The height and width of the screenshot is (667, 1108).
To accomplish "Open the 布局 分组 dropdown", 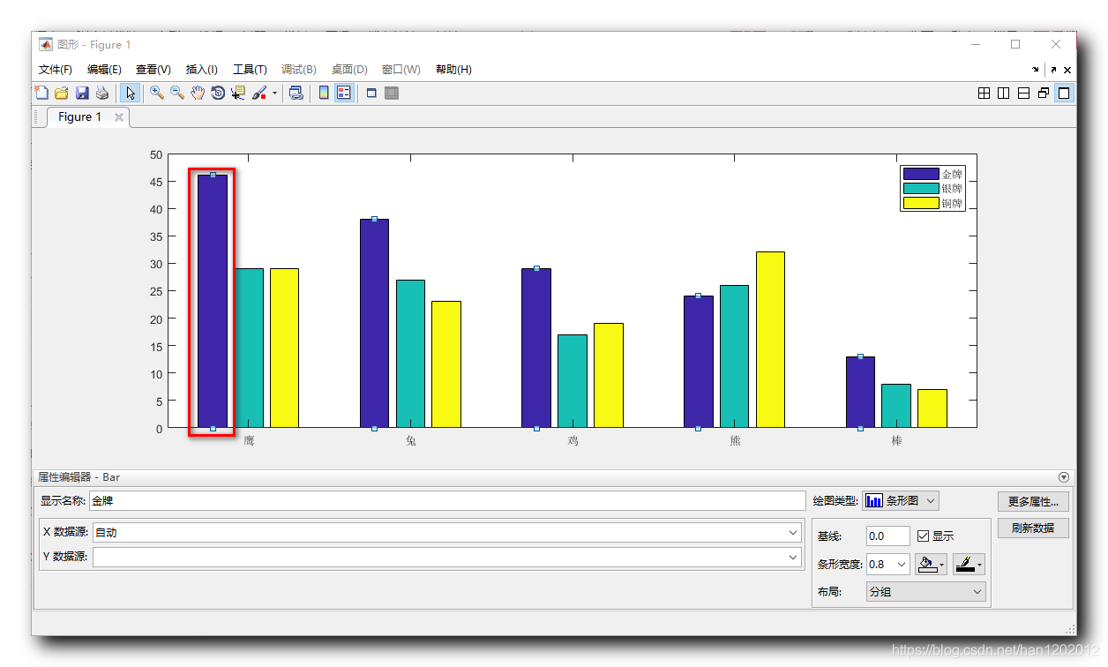I will [926, 592].
